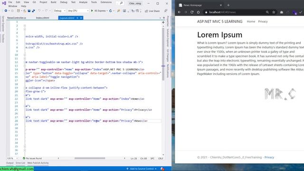Bookmark the page with star icon
This screenshot has height=171, width=304.
(x=274, y=12)
